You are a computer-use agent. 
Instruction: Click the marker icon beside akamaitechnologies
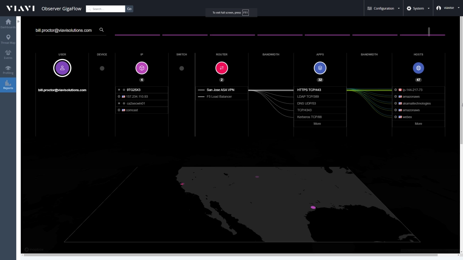(x=395, y=103)
